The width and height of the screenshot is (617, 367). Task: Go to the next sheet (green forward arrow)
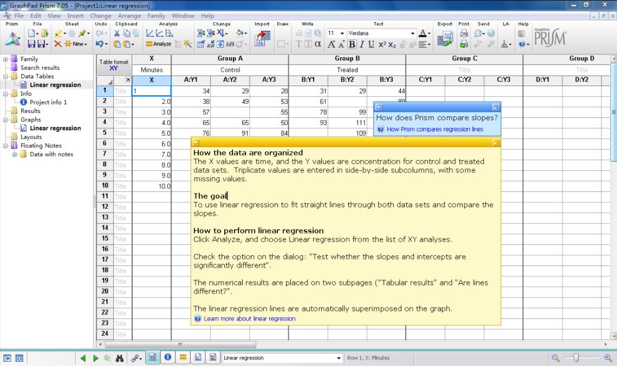pos(95,358)
